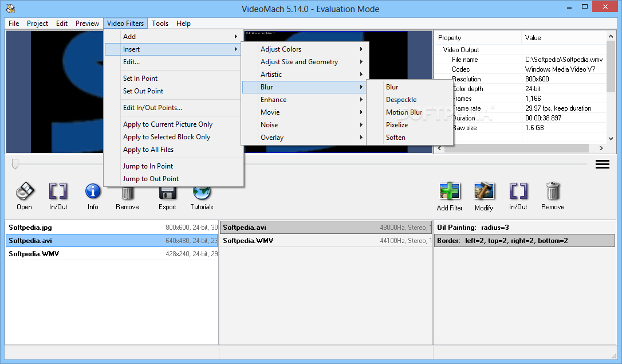Image resolution: width=622 pixels, height=364 pixels.
Task: Select Softpedia.jpg in video list
Action: tap(112, 228)
